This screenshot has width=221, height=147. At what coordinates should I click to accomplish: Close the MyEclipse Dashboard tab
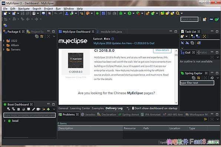(x=93, y=32)
